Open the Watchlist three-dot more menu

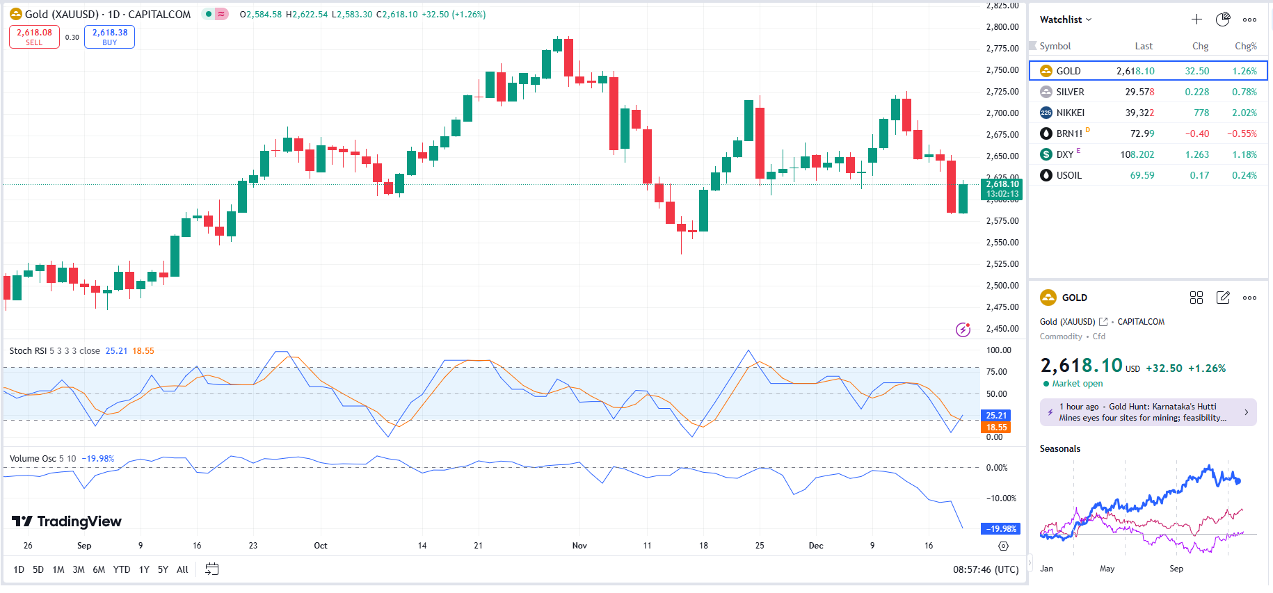1249,19
